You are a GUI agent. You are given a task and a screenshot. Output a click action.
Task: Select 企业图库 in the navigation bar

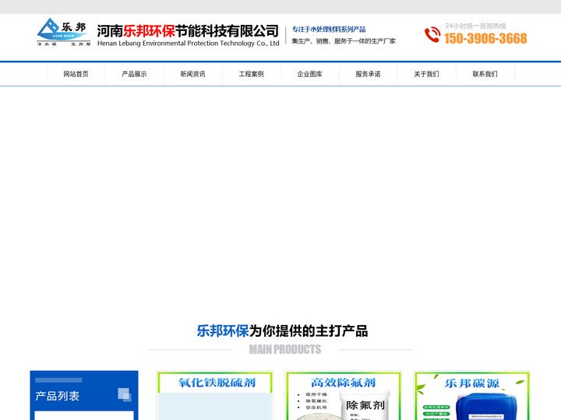pyautogui.click(x=309, y=74)
